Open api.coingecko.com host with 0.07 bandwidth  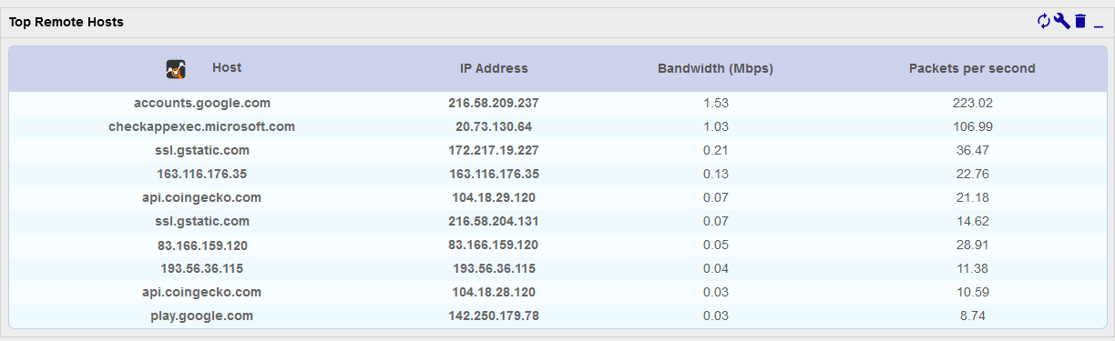pos(202,197)
